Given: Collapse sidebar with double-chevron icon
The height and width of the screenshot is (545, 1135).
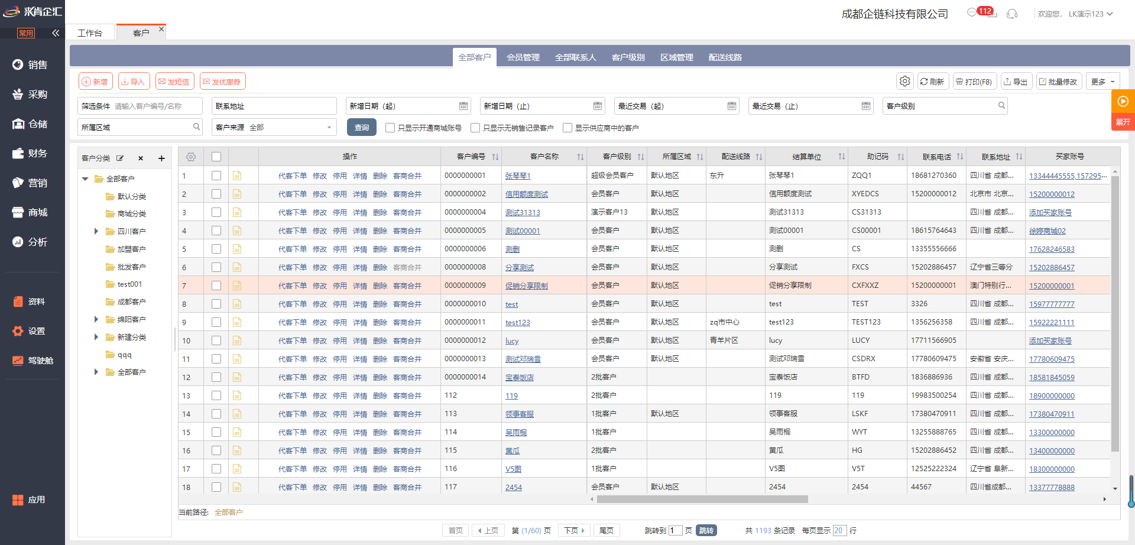Looking at the screenshot, I should tap(56, 33).
